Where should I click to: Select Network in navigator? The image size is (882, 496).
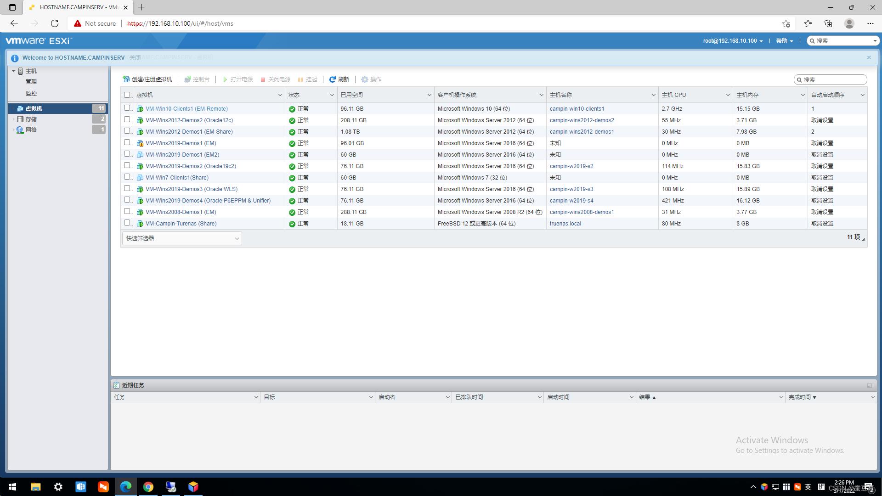click(58, 130)
